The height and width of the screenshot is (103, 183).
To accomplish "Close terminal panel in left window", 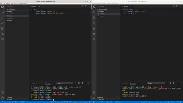I will click(x=89, y=83).
